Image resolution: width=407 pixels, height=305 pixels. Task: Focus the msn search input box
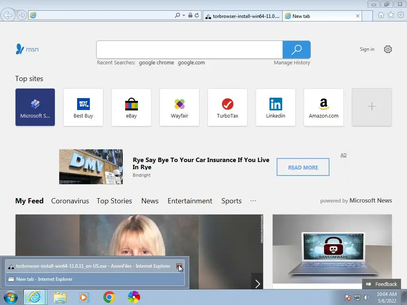[x=190, y=50]
